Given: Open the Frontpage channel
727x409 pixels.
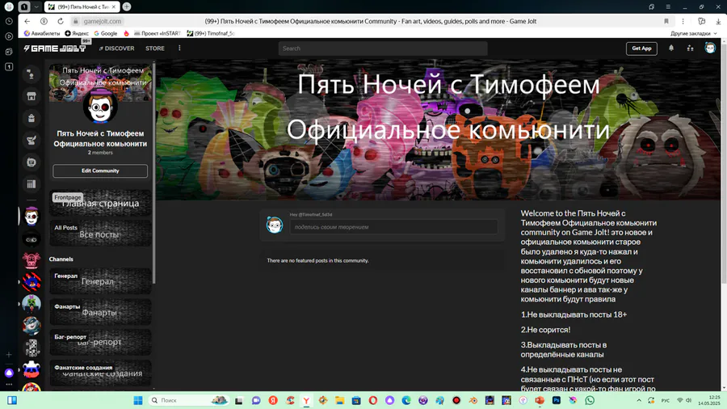Looking at the screenshot, I should (100, 203).
